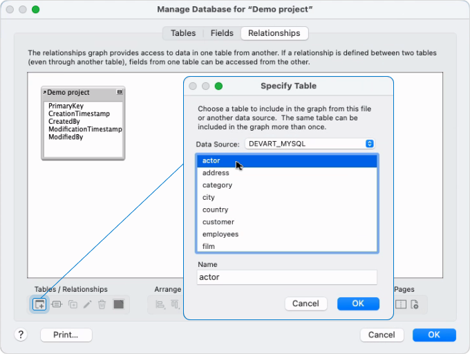Open the Page Setup gear icon

coord(415,304)
